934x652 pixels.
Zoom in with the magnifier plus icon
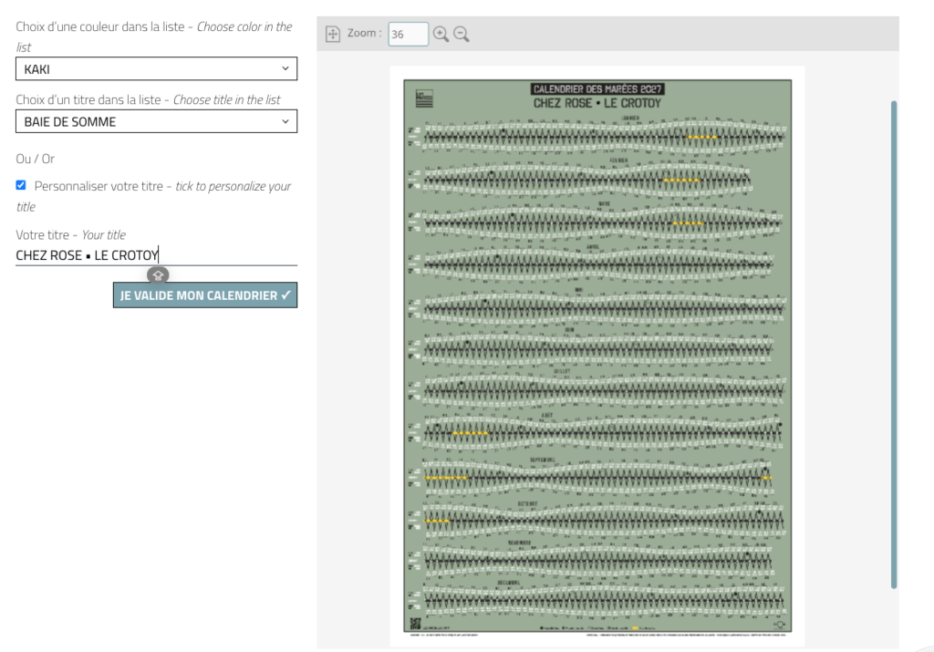tap(441, 34)
